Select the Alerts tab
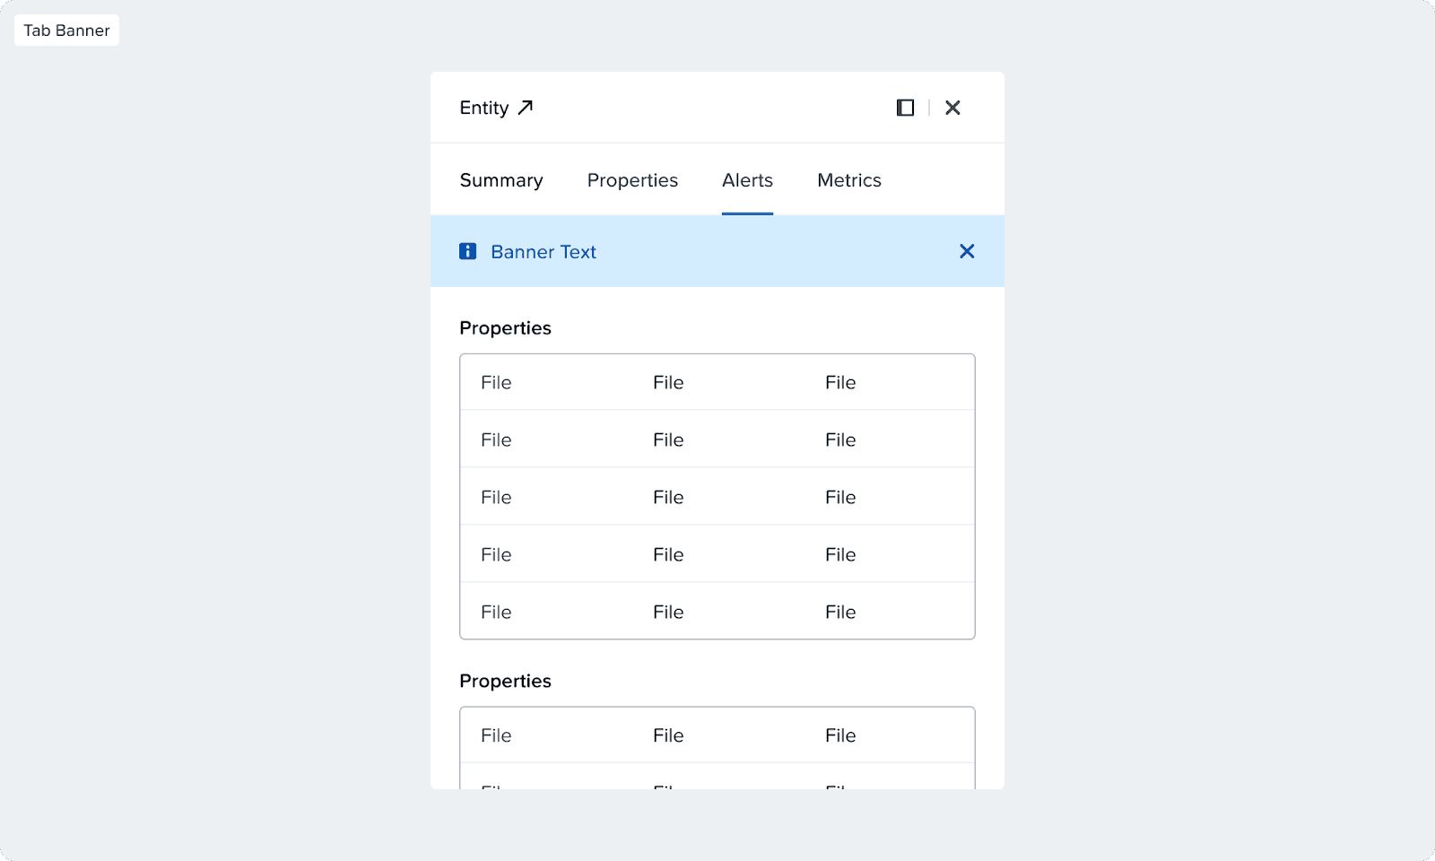Image resolution: width=1435 pixels, height=861 pixels. (747, 180)
